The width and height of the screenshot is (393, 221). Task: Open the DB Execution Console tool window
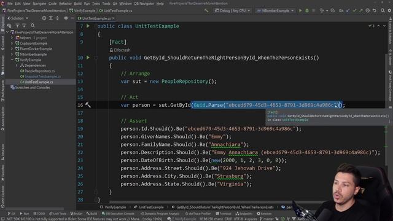coord(119,214)
